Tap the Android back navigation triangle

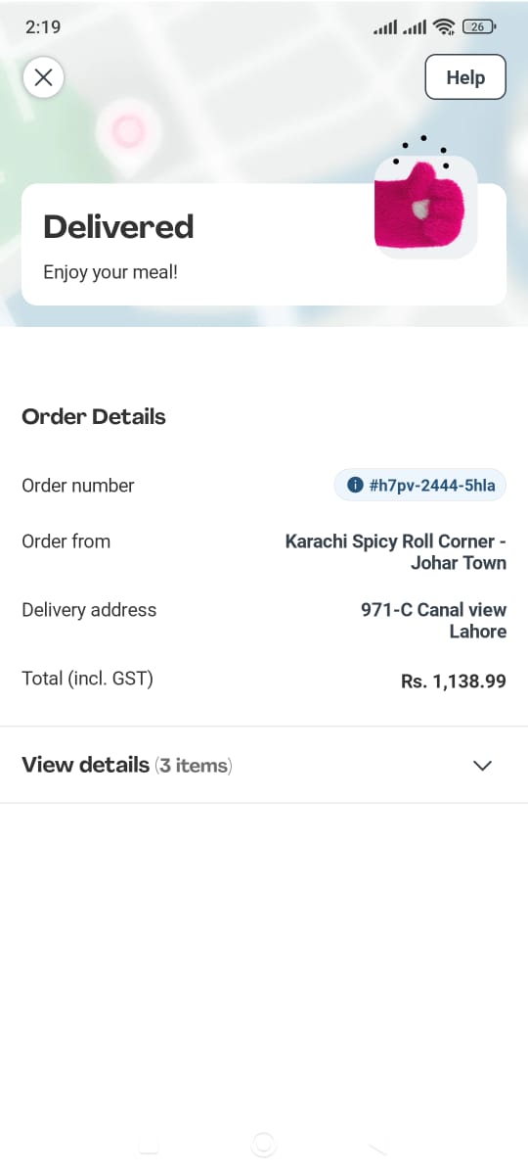coord(377,1144)
